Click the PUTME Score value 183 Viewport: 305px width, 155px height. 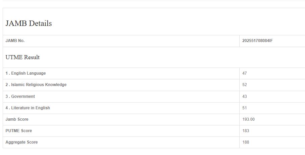[x=246, y=131]
